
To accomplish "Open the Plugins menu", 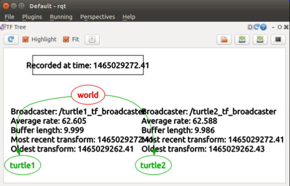I will 32,17.
